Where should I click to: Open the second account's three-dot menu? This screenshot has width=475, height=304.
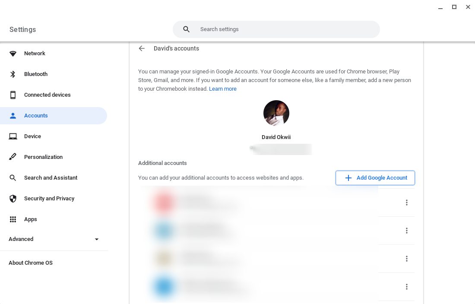(406, 231)
